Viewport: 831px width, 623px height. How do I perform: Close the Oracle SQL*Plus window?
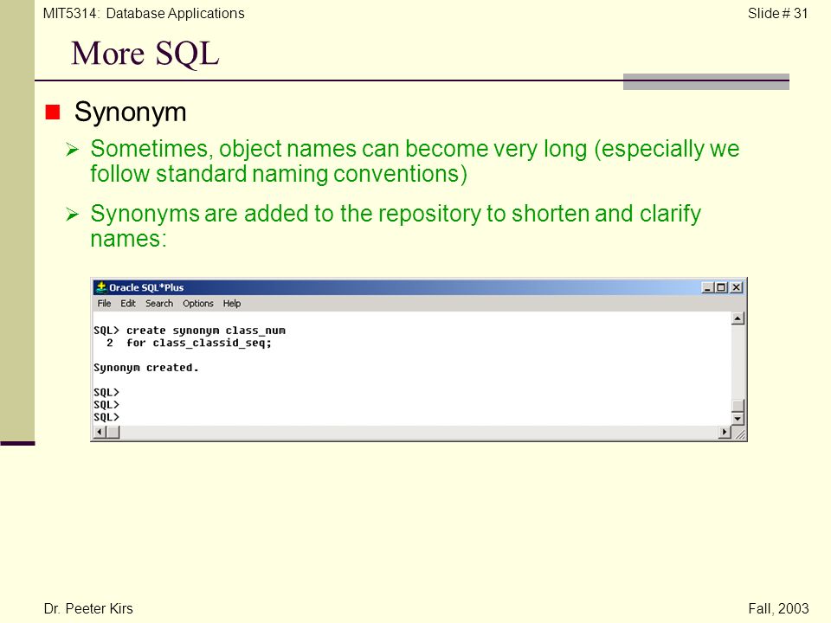click(x=736, y=287)
